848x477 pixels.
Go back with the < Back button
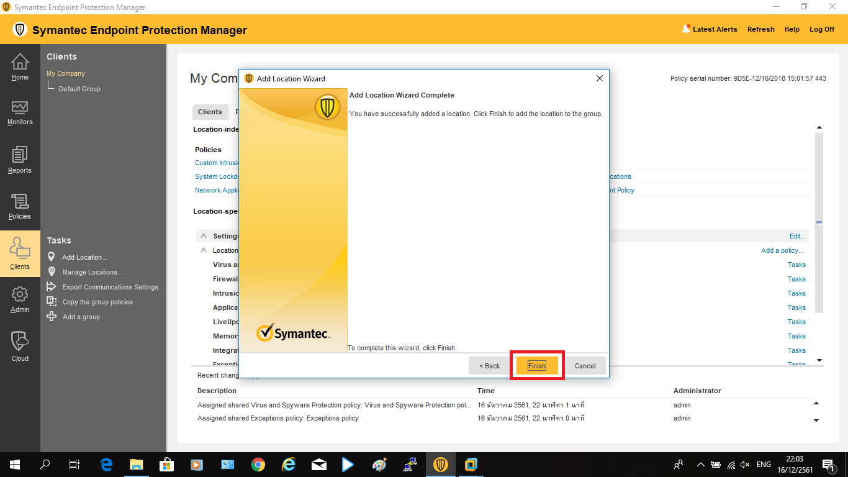[x=489, y=366]
